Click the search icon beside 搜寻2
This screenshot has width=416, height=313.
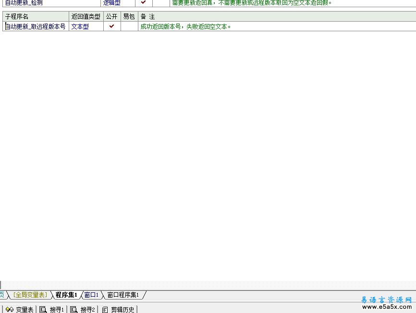(74, 310)
